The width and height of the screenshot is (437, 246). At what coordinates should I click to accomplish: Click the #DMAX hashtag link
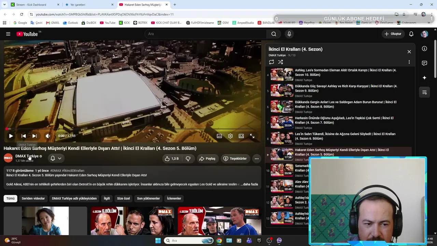(56, 170)
